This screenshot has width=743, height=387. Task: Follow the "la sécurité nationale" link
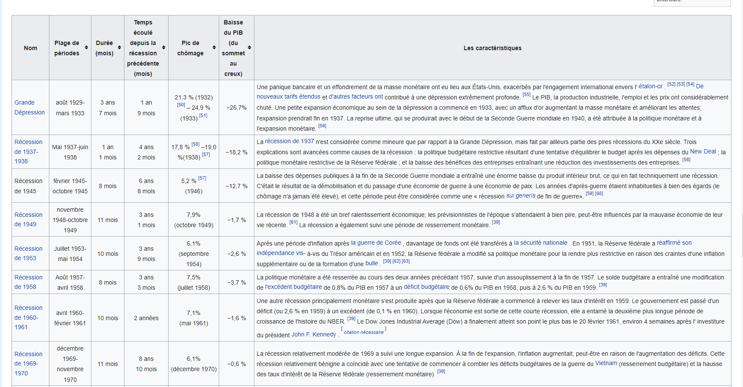tap(541, 243)
